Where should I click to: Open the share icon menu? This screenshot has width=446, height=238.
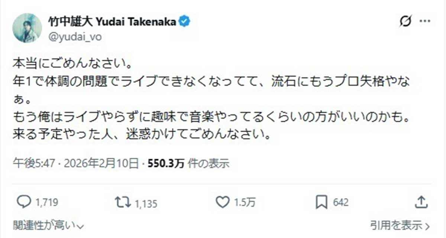(x=420, y=202)
